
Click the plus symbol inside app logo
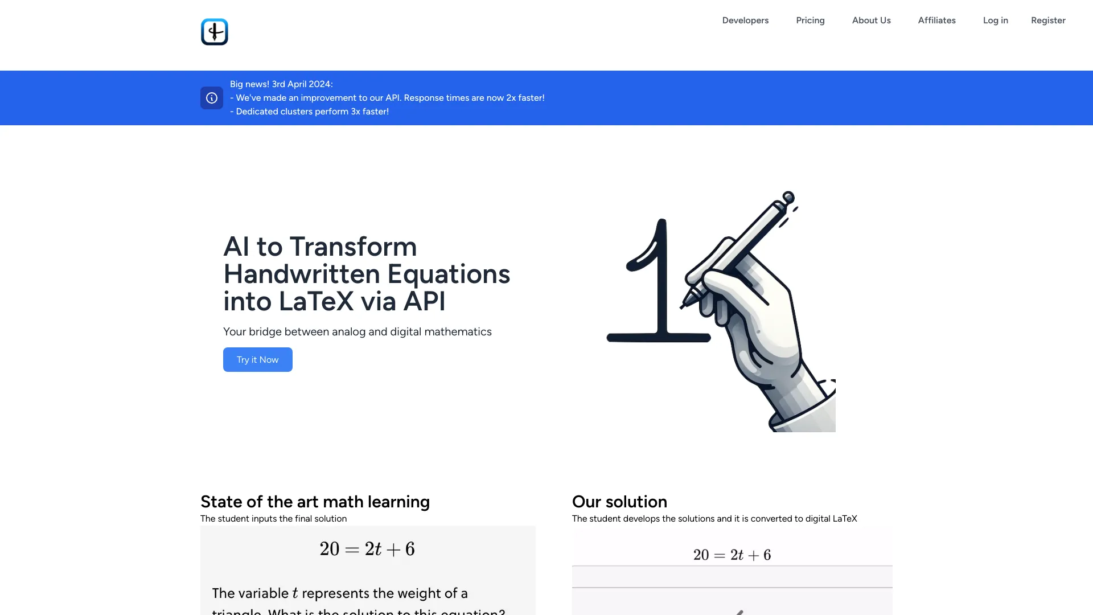point(215,31)
